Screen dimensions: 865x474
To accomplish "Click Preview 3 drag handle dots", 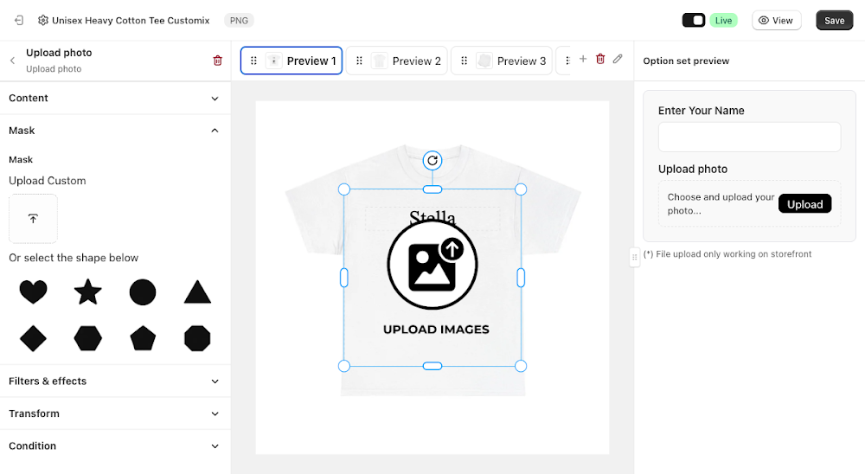I will [464, 61].
